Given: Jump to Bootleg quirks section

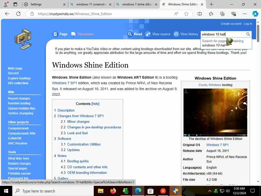Looking at the screenshot, I should [x=78, y=161].
